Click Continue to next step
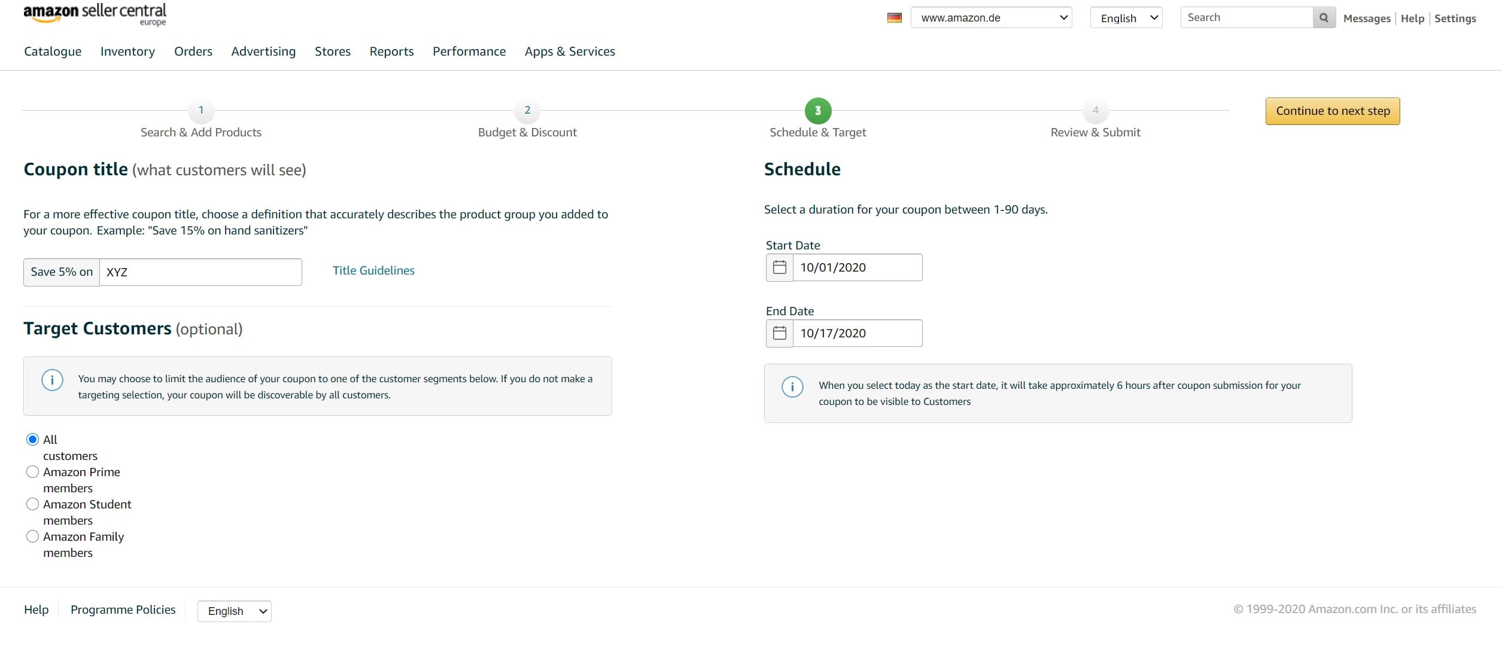 click(x=1331, y=111)
